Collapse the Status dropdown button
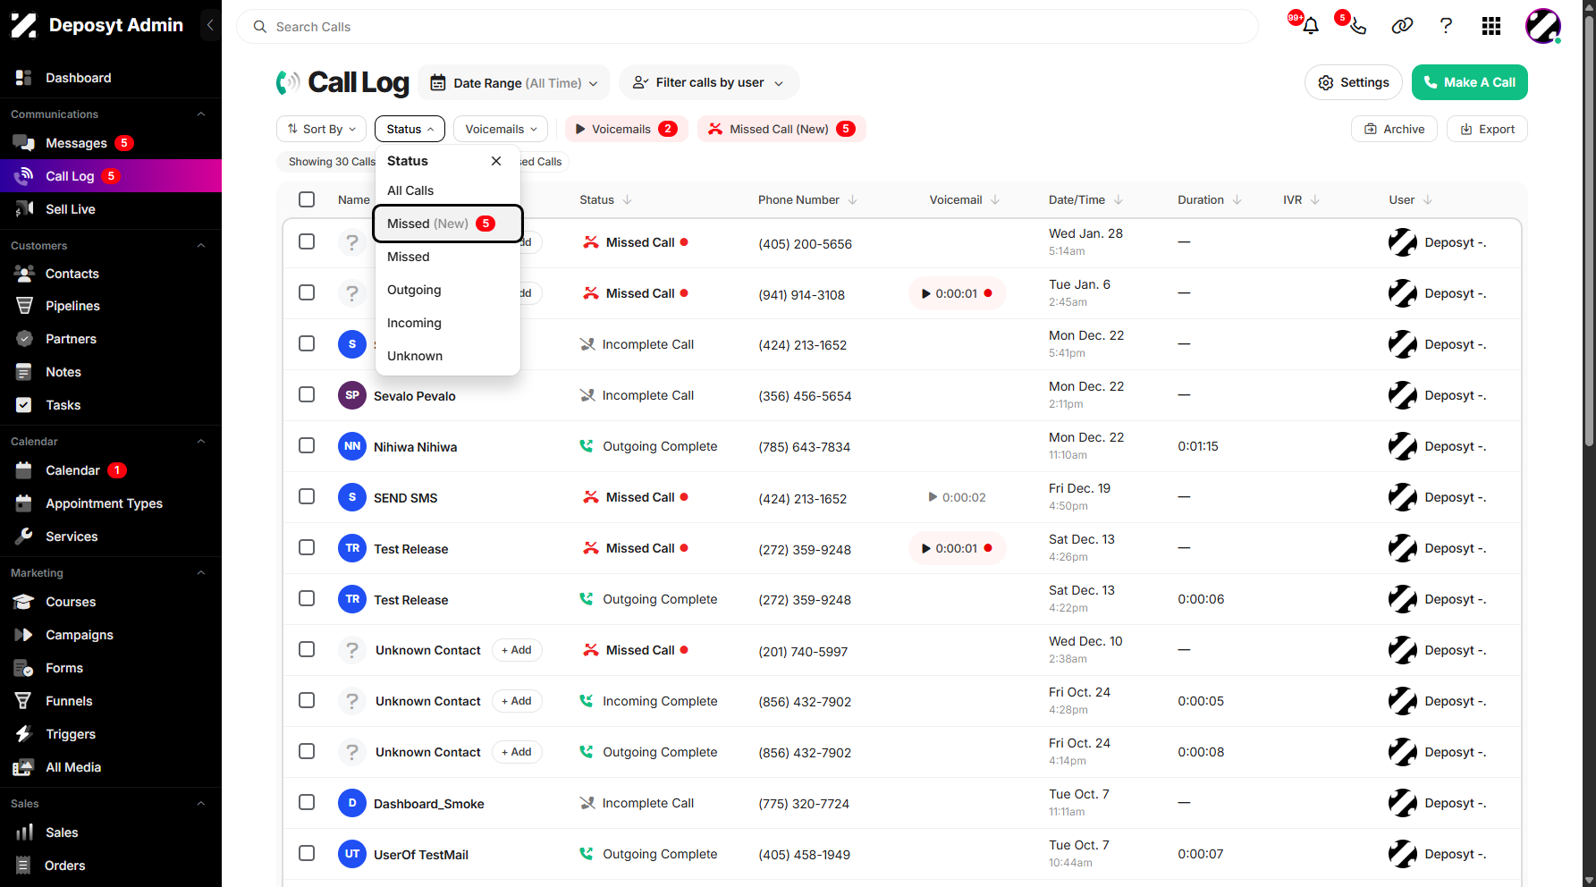The image size is (1596, 887). tap(410, 129)
